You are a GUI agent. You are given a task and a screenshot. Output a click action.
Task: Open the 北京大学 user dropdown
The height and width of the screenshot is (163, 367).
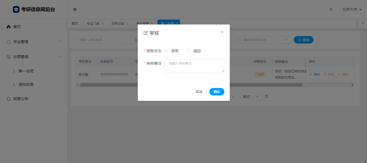(352, 9)
